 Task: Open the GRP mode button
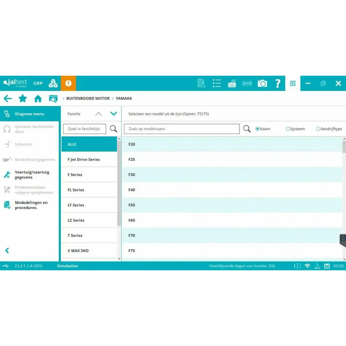tap(38, 83)
